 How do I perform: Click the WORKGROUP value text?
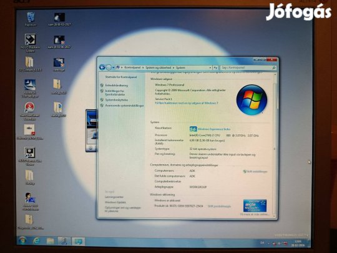click(198, 187)
